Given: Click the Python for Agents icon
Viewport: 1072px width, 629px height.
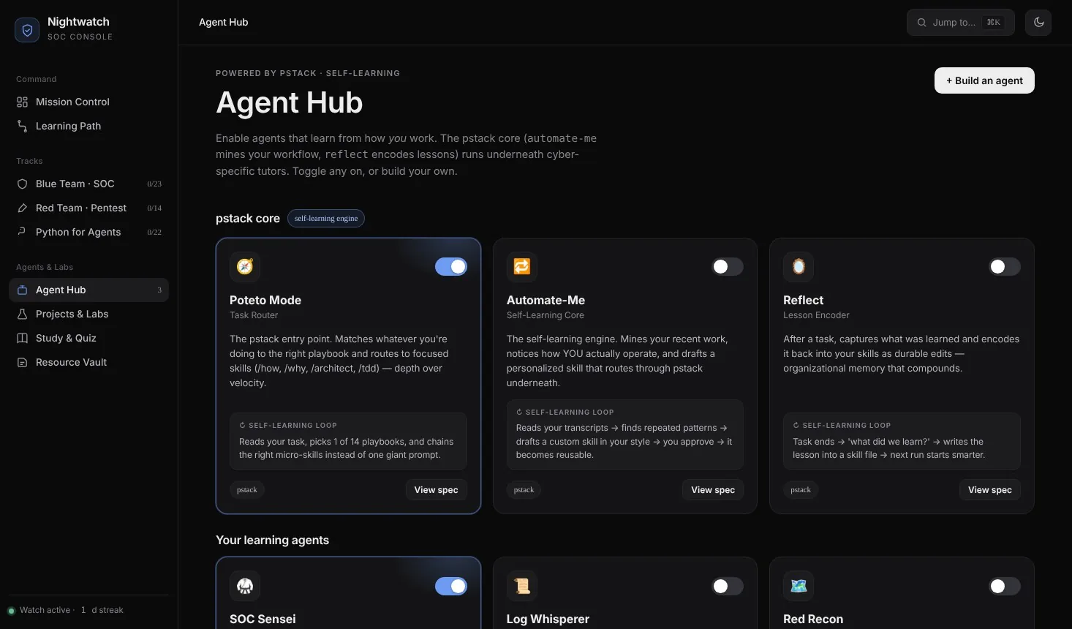Looking at the screenshot, I should click(23, 232).
